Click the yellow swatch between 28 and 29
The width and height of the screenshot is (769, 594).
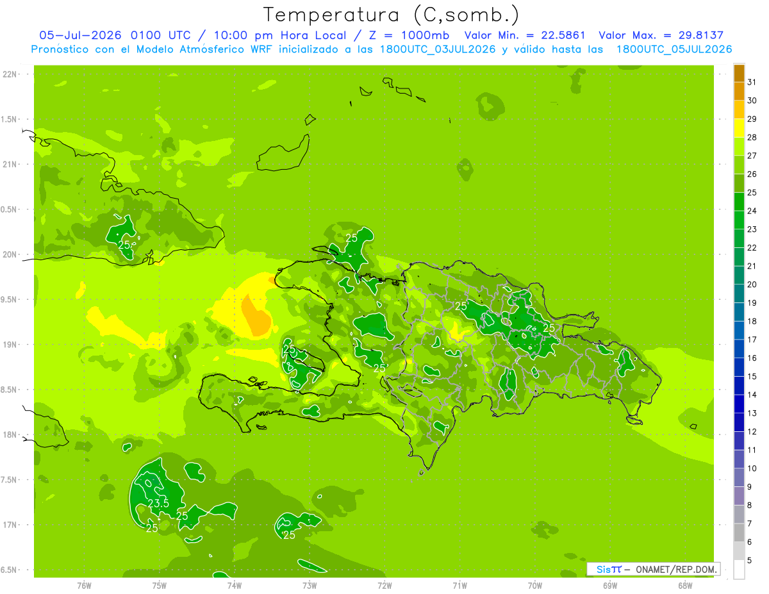pos(739,128)
